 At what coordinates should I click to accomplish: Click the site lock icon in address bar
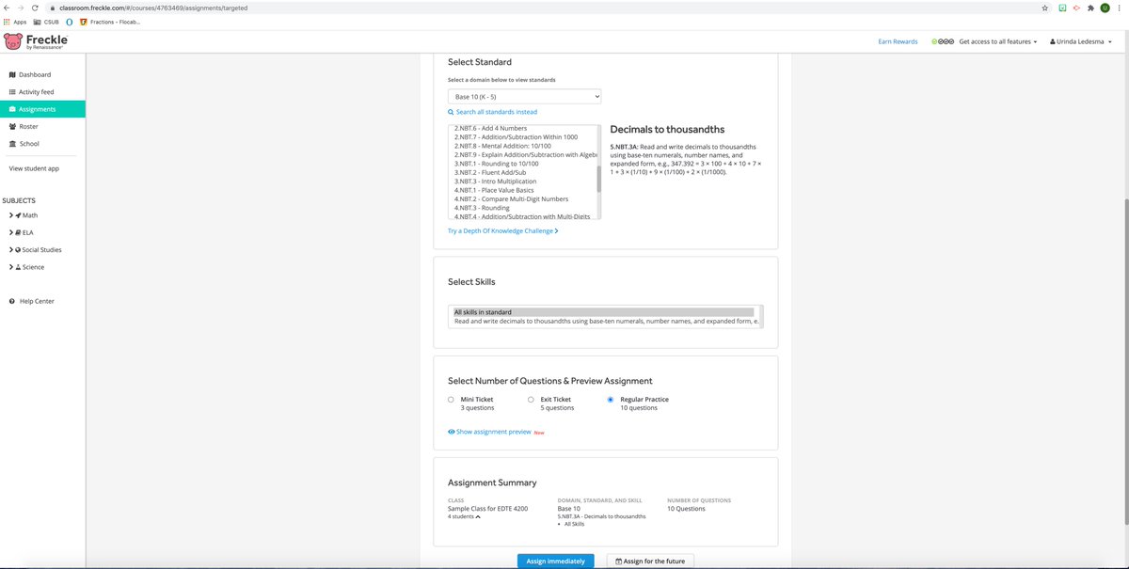[x=53, y=8]
